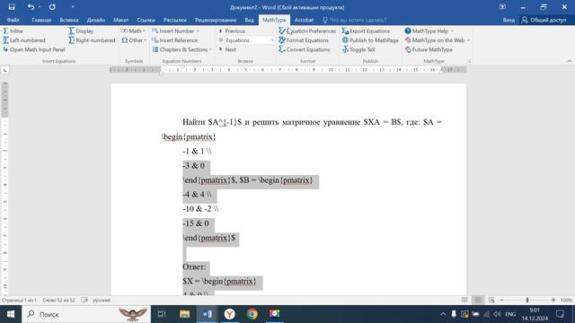Switch to Web Layout view
Viewport: 575px width, 323px height.
491,300
